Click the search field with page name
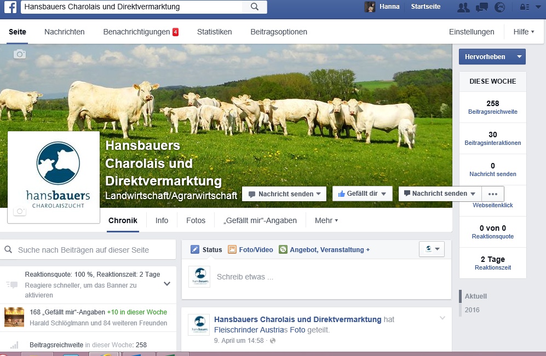The image size is (546, 356). coord(131,7)
